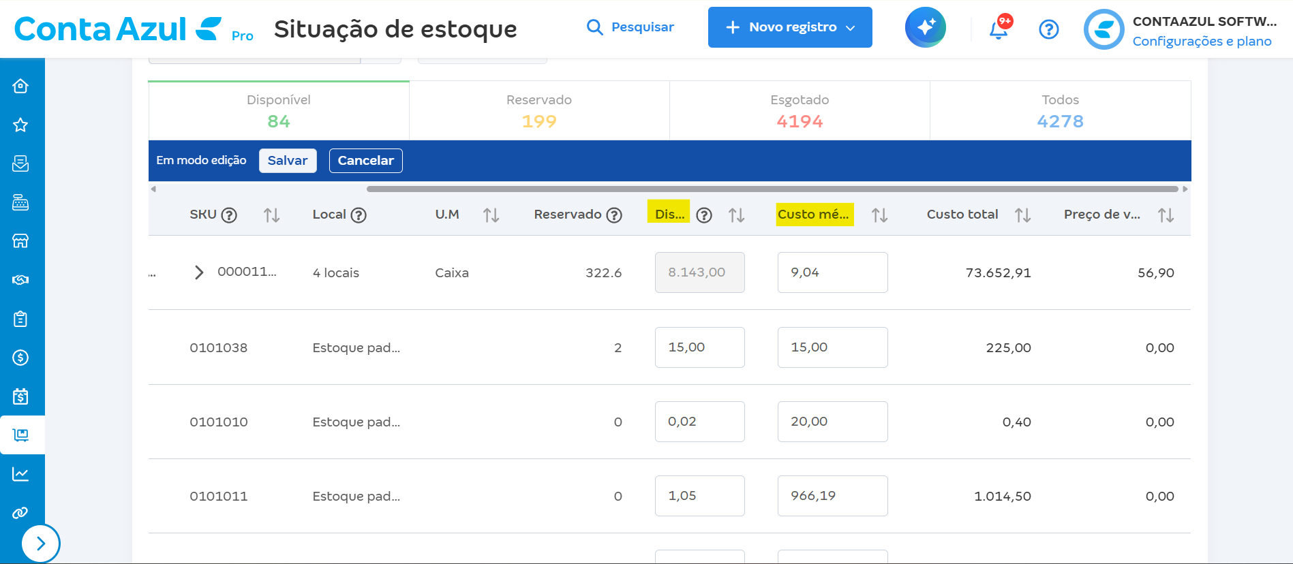Click the Pesquisar text link
Image resolution: width=1293 pixels, height=564 pixels.
[x=643, y=27]
